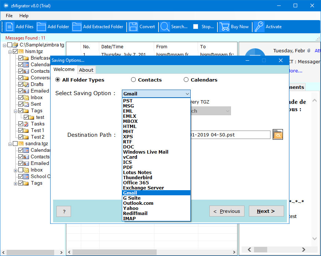Click the Sent folder icon
Screen dimensions: 321x256
pos(26,104)
